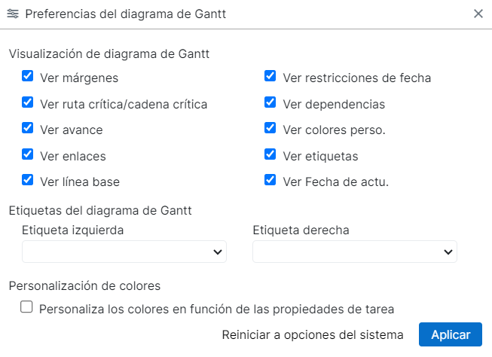This screenshot has width=492, height=357.
Task: Click Reiniciar a opciones del sistema
Action: (313, 334)
